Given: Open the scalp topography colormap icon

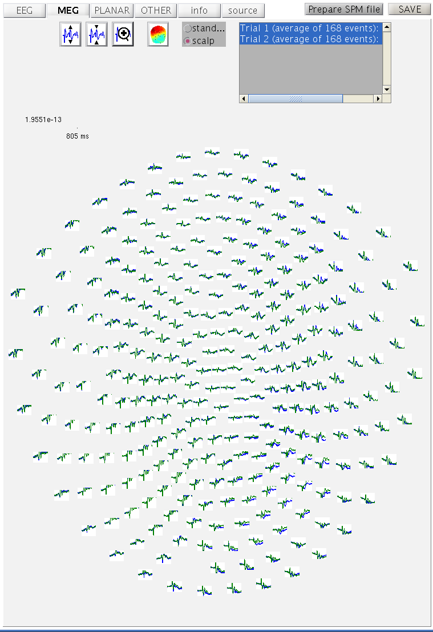Looking at the screenshot, I should [x=158, y=35].
